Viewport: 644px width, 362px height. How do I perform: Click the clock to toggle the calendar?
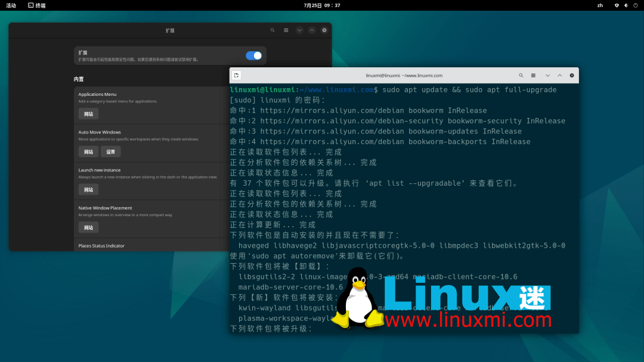pos(322,5)
